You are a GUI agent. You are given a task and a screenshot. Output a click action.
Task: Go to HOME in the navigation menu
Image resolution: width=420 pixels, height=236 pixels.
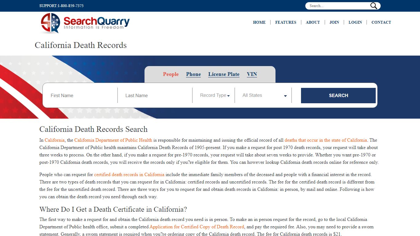pyautogui.click(x=259, y=22)
